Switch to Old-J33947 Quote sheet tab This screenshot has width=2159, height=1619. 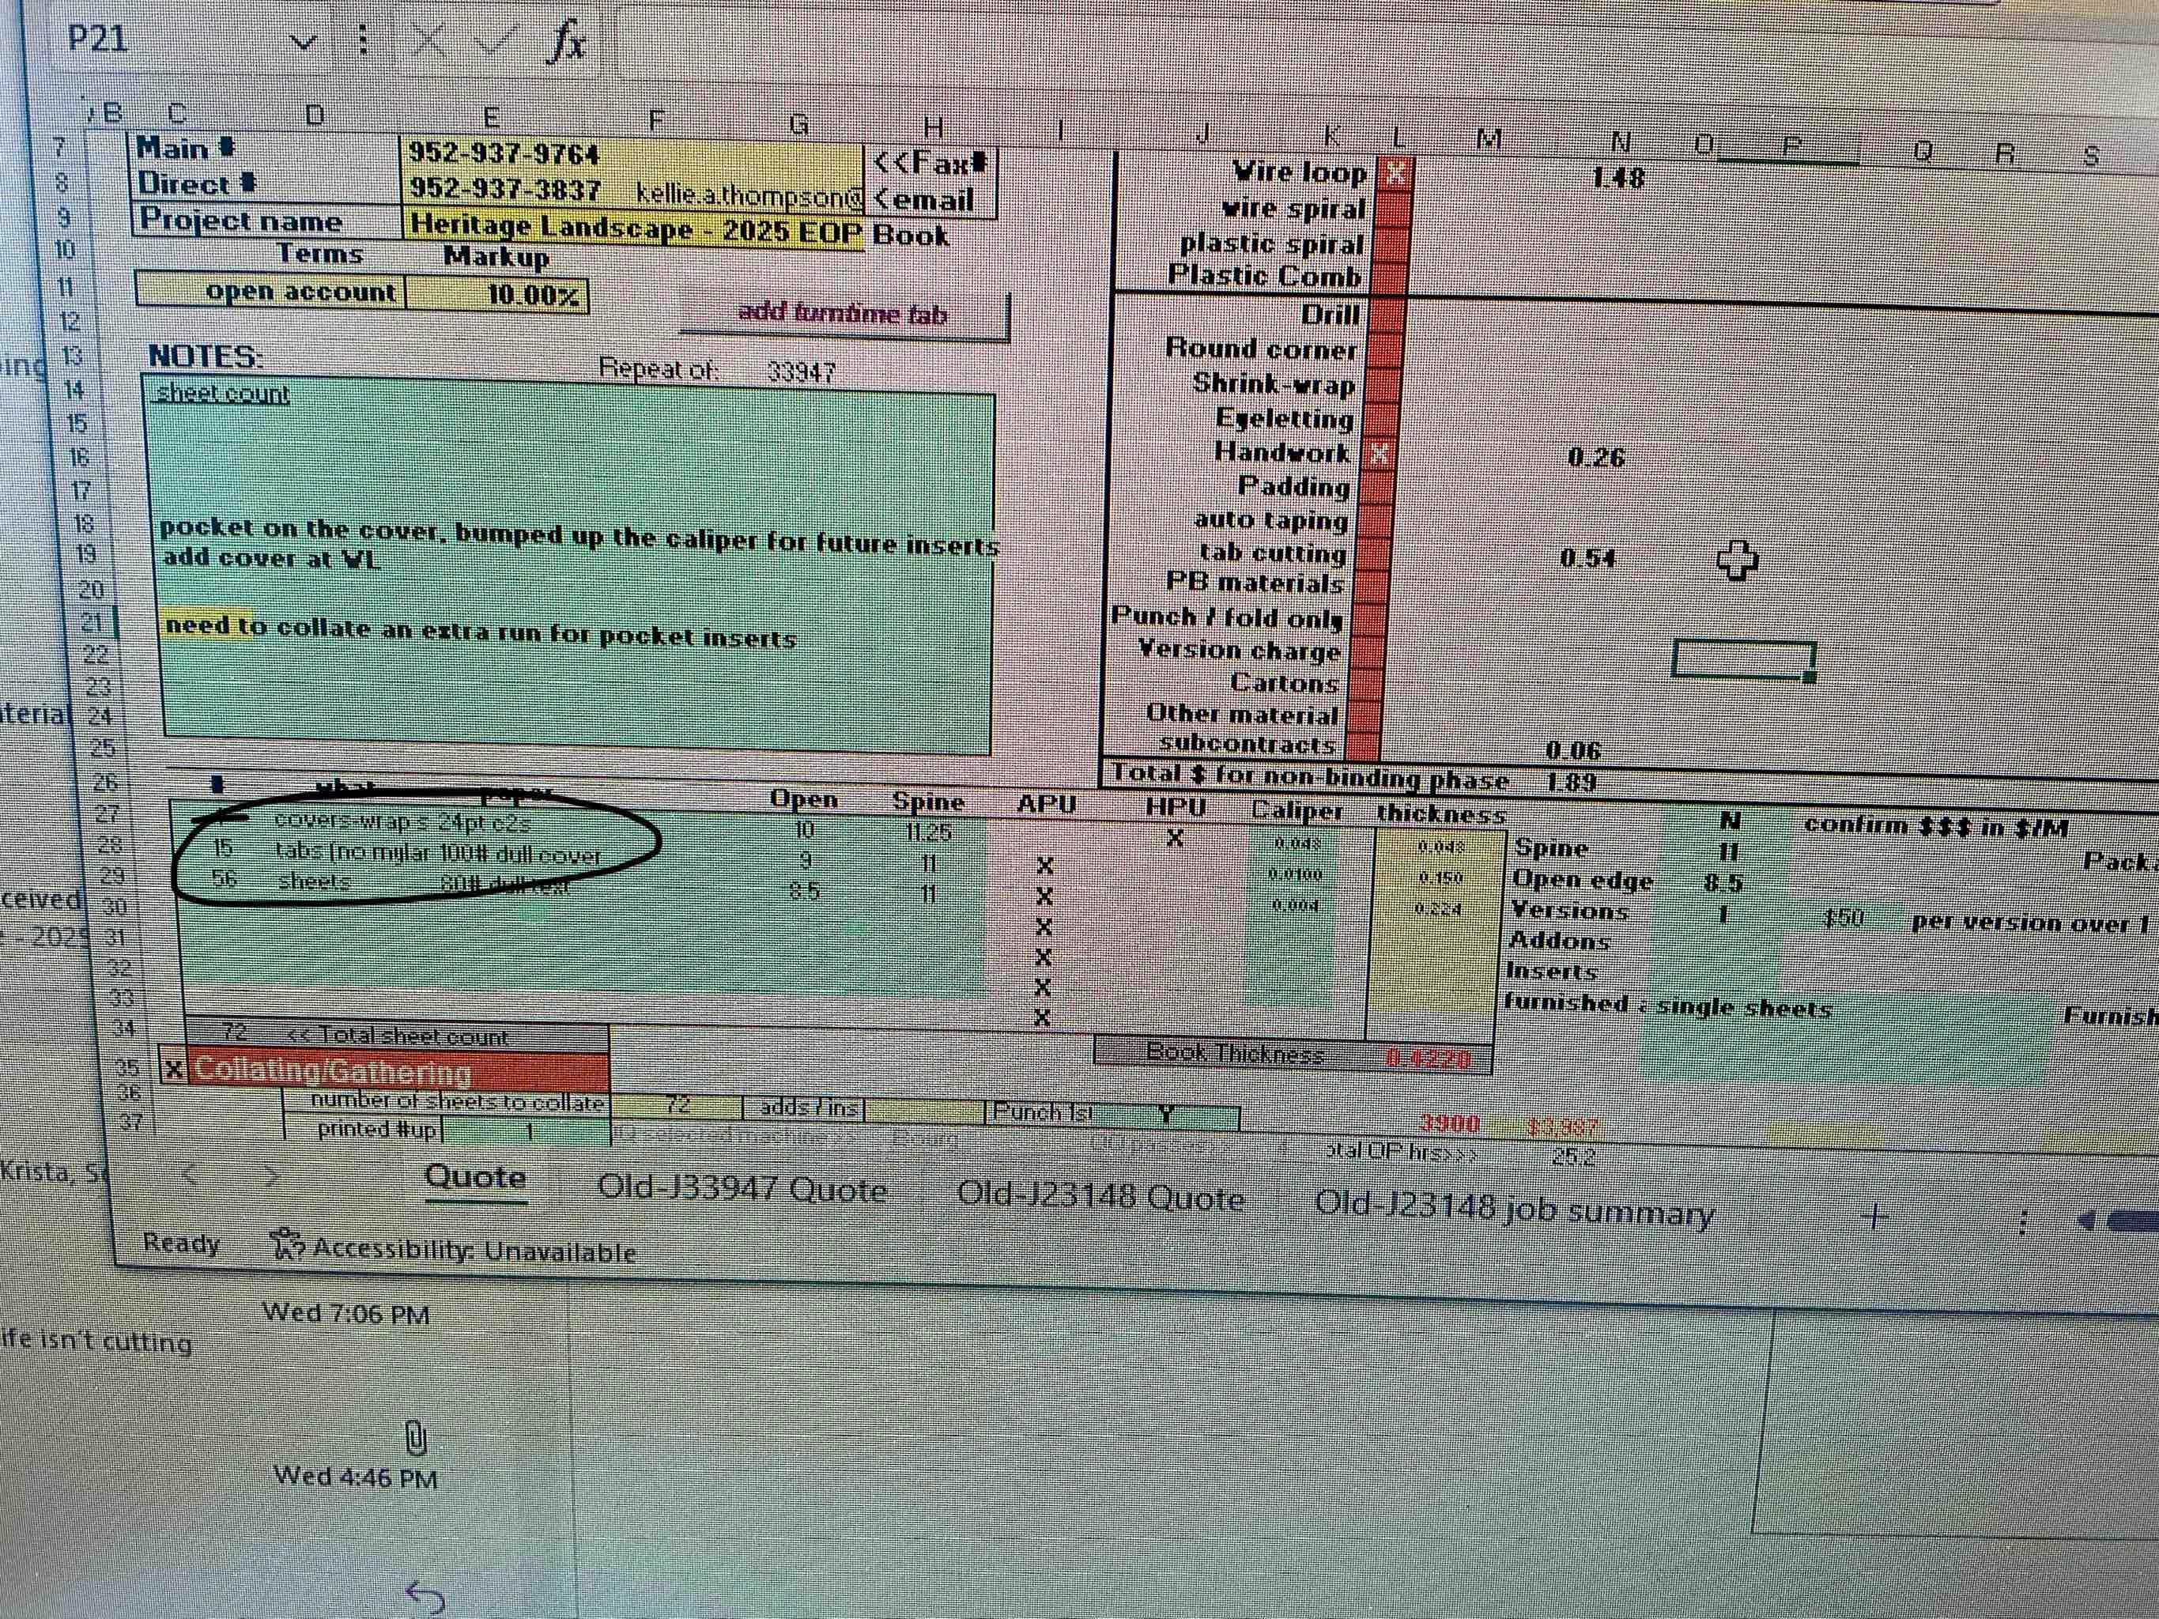pos(742,1190)
